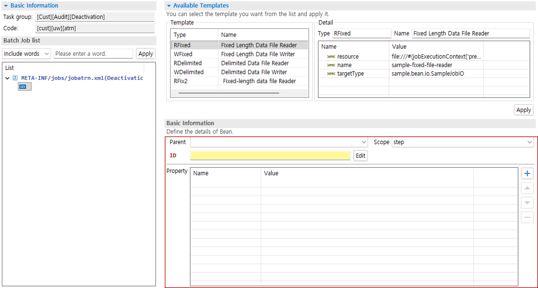Screen dimensions: 538x288
Task: Open the Parent combo box
Action: coord(279,142)
